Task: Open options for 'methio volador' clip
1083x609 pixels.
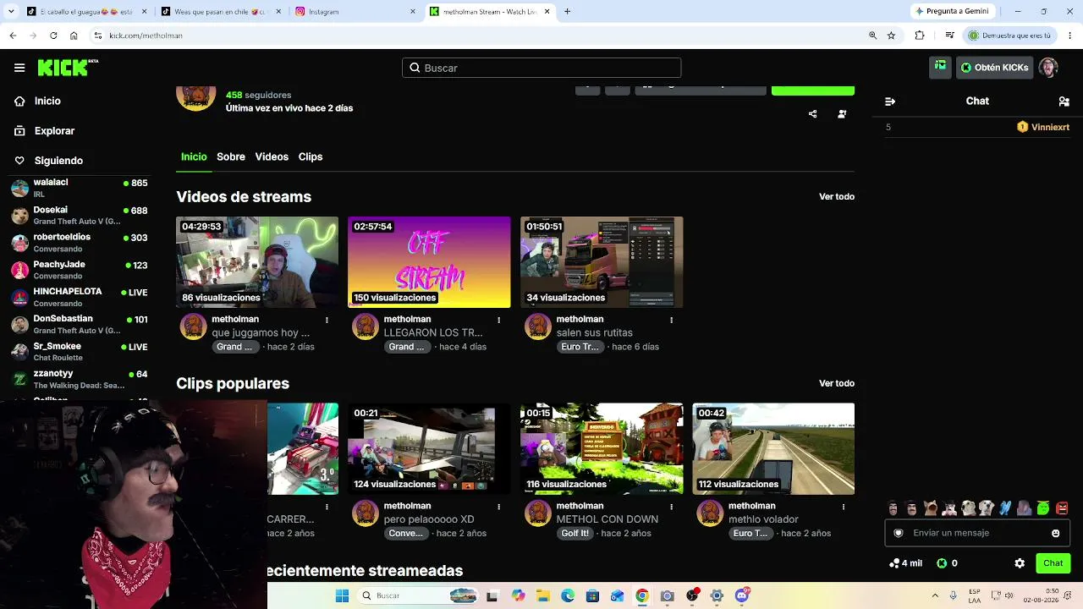Action: coord(844,507)
